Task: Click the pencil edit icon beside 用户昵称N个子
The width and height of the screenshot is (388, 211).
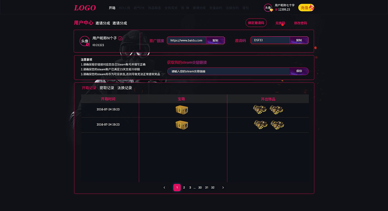Action: (120, 39)
